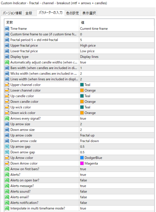Click the color icon beside Down Arrow color
Screen dimensions: 156x212
[7, 163]
